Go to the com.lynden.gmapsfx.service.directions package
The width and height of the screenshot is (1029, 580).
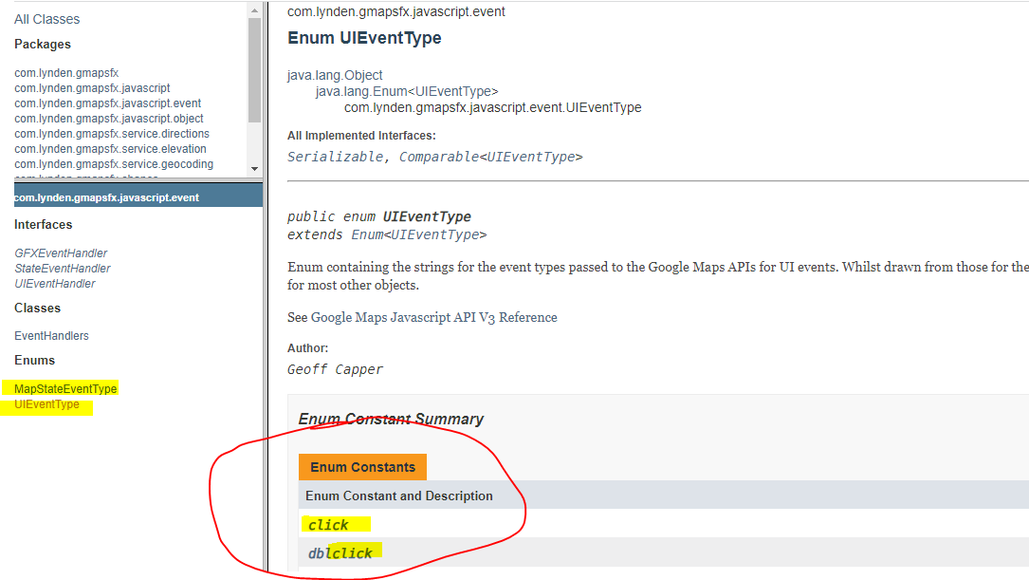click(112, 134)
